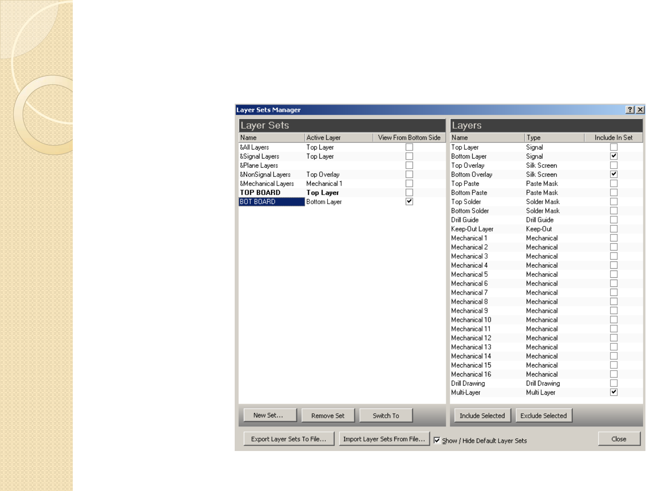The image size is (655, 491).
Task: Check Include In Set for Bottom Solder
Action: click(x=614, y=211)
